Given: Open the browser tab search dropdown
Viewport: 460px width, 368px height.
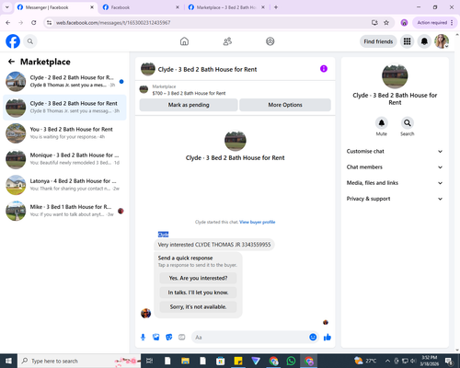Looking at the screenshot, I should 7,7.
